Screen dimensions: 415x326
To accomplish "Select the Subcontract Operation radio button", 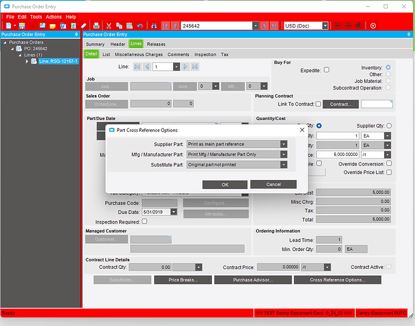I will pyautogui.click(x=388, y=87).
